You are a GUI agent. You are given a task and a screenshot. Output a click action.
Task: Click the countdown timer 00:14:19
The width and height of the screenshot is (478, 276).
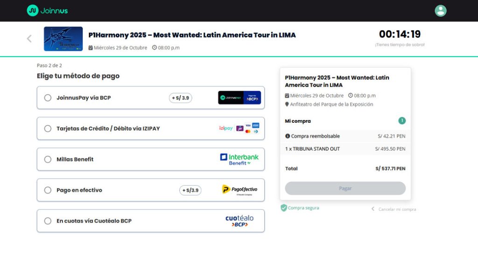coord(400,34)
